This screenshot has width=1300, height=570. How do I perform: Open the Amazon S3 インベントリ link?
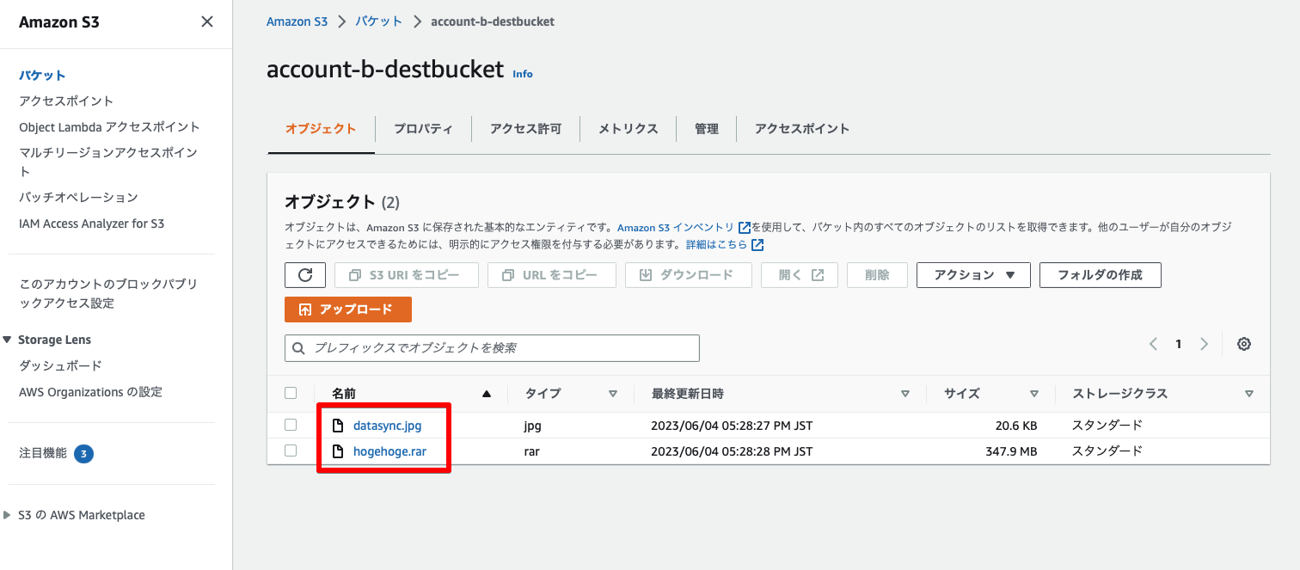pos(676,228)
